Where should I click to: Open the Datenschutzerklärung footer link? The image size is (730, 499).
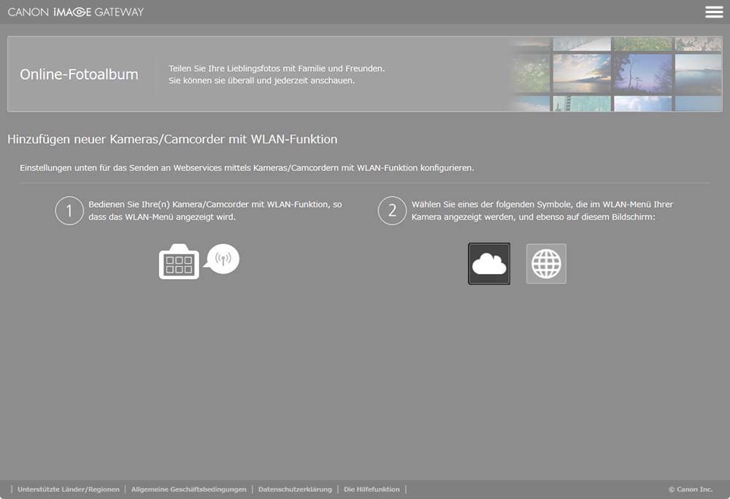(295, 490)
